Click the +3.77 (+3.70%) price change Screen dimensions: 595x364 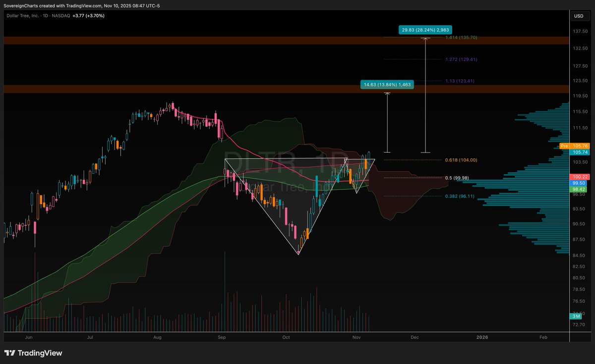[89, 16]
